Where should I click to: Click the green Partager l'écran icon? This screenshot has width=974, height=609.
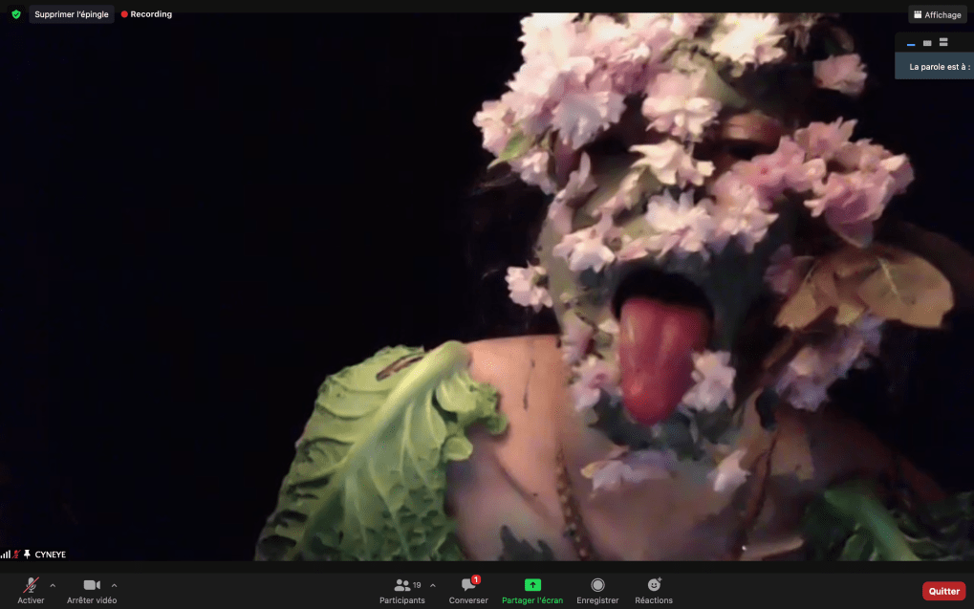click(x=532, y=585)
